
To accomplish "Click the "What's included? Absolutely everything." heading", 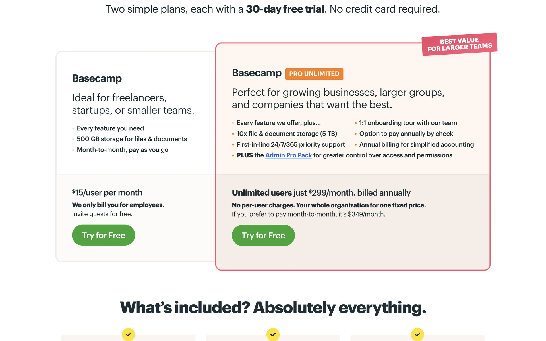I will coord(273,307).
